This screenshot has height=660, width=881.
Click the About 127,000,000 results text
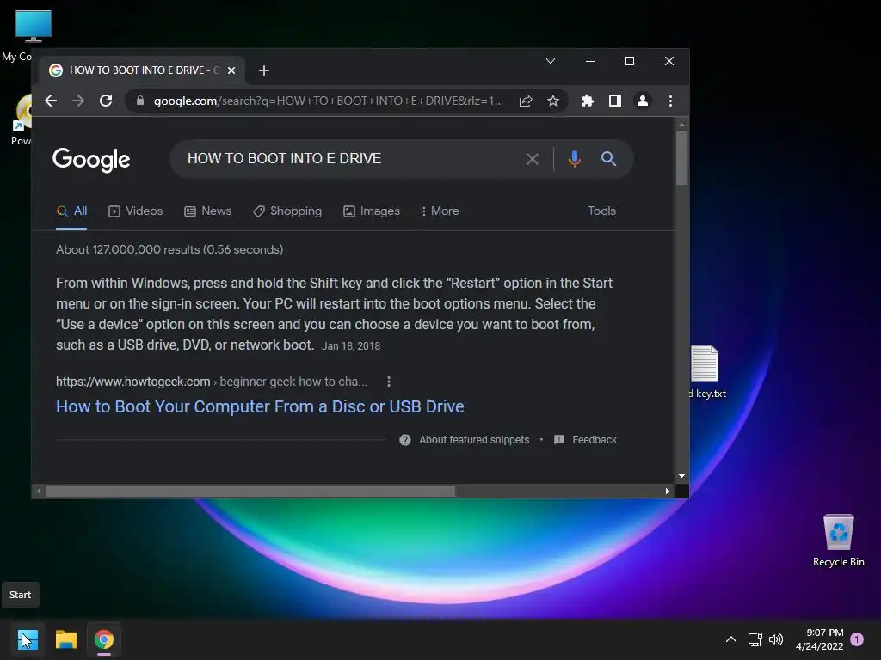point(169,249)
